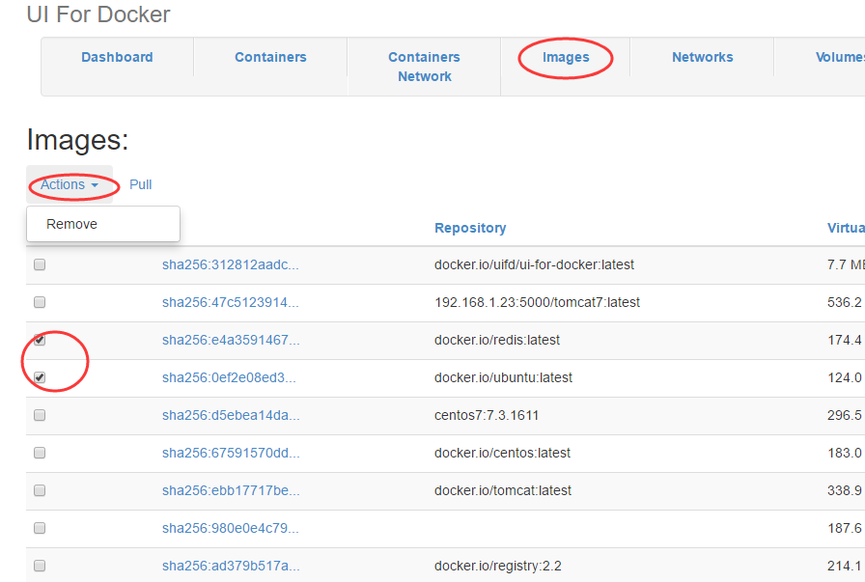Image resolution: width=865 pixels, height=582 pixels.
Task: Switch to Containers Network tab
Action: pyautogui.click(x=424, y=67)
